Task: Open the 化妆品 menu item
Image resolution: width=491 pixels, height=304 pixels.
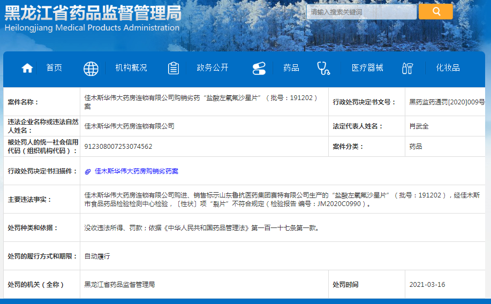Action: (448, 67)
